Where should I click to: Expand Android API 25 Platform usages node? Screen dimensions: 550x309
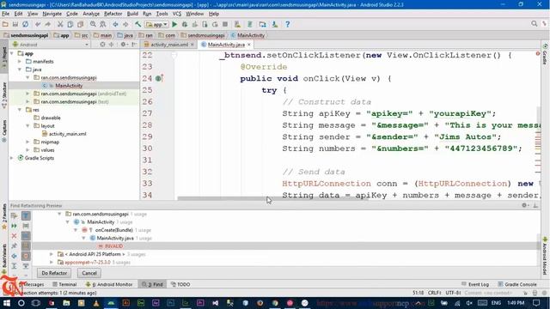[x=52, y=254]
